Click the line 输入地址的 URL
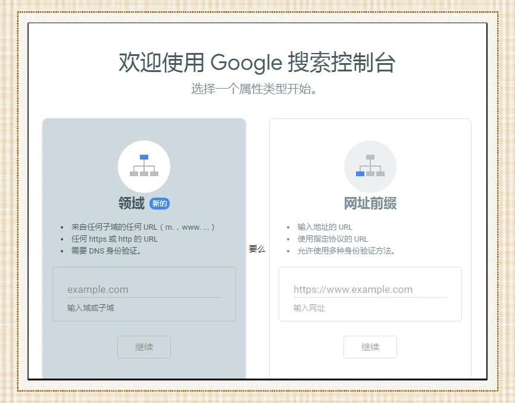Screen dimensions: 515x403 pos(325,227)
